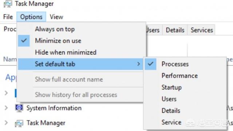Viewport: 233px width, 131px height.
Task: Switch to the Services tab
Action: click(x=202, y=30)
